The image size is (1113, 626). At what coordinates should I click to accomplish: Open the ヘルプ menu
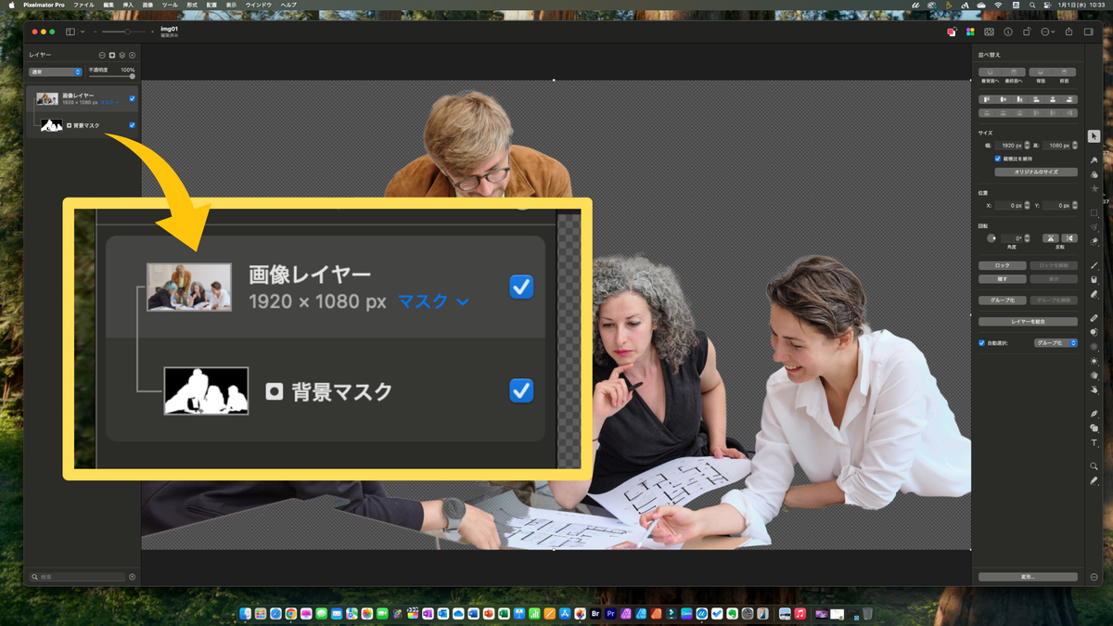(288, 5)
